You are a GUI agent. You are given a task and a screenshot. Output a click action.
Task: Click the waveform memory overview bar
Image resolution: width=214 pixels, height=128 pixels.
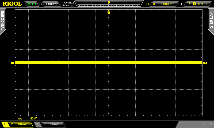tap(109, 5)
